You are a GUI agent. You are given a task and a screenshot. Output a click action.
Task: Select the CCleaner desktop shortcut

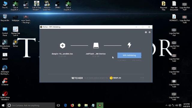[x=5, y=82]
